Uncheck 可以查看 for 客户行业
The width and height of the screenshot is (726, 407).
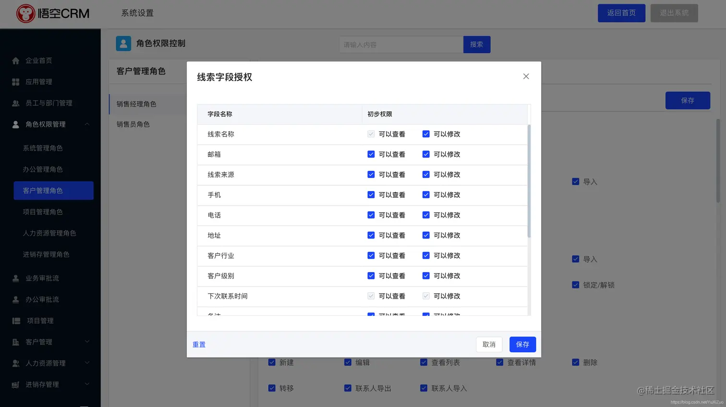point(371,255)
